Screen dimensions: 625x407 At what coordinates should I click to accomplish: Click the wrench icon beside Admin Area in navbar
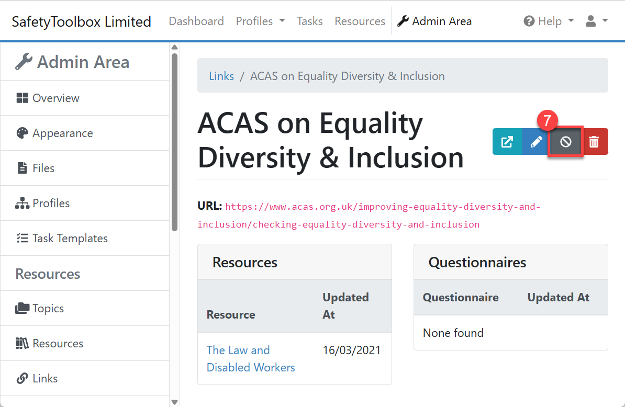pos(403,21)
